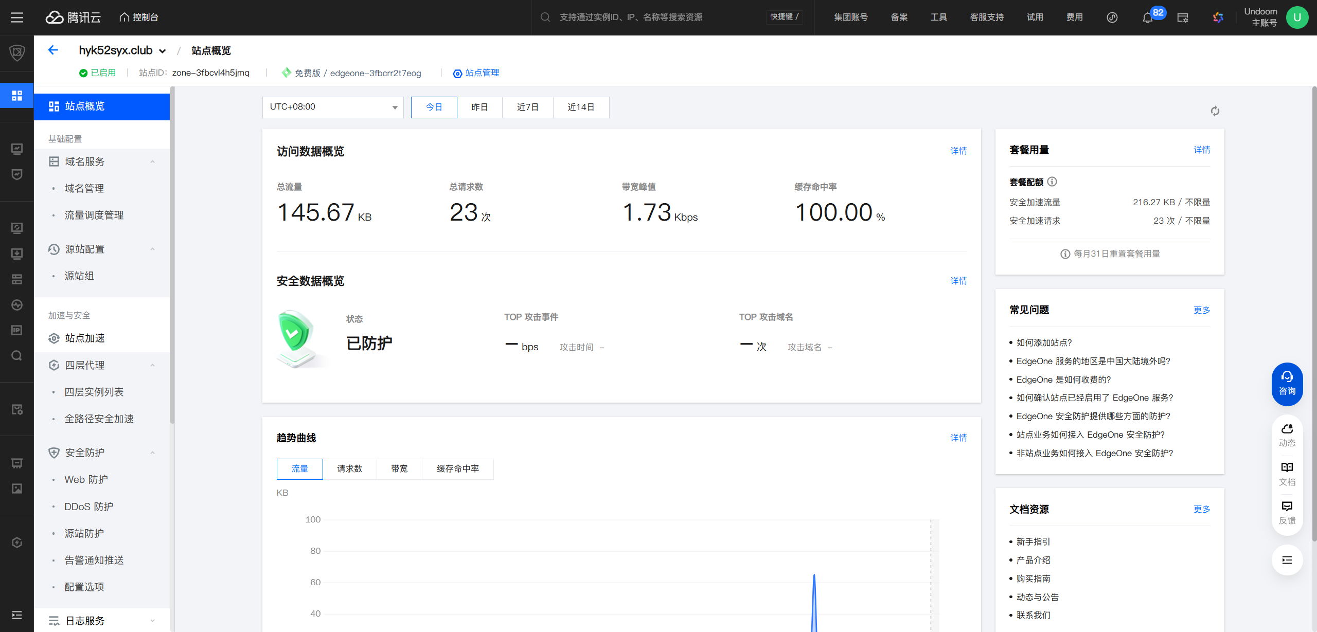Viewport: 1317px width, 632px height.
Task: Open the 反馈 feedback icon
Action: pyautogui.click(x=1287, y=512)
